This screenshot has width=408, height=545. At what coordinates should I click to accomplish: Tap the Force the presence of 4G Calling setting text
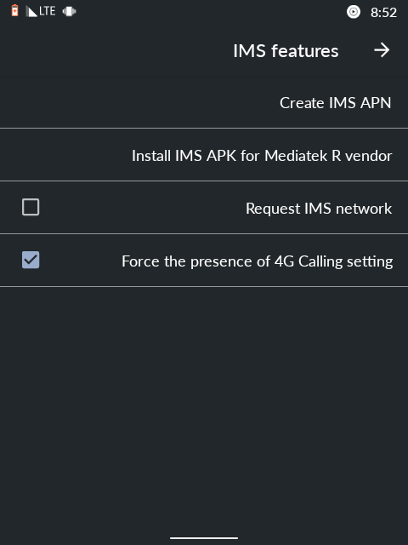(x=257, y=261)
